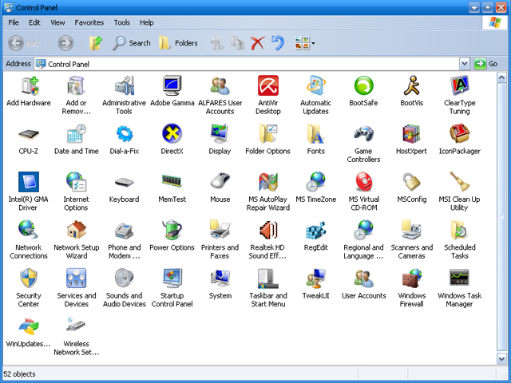Screen dimensions: 511x383
Task: Open Printers and Faxes
Action: (220, 239)
